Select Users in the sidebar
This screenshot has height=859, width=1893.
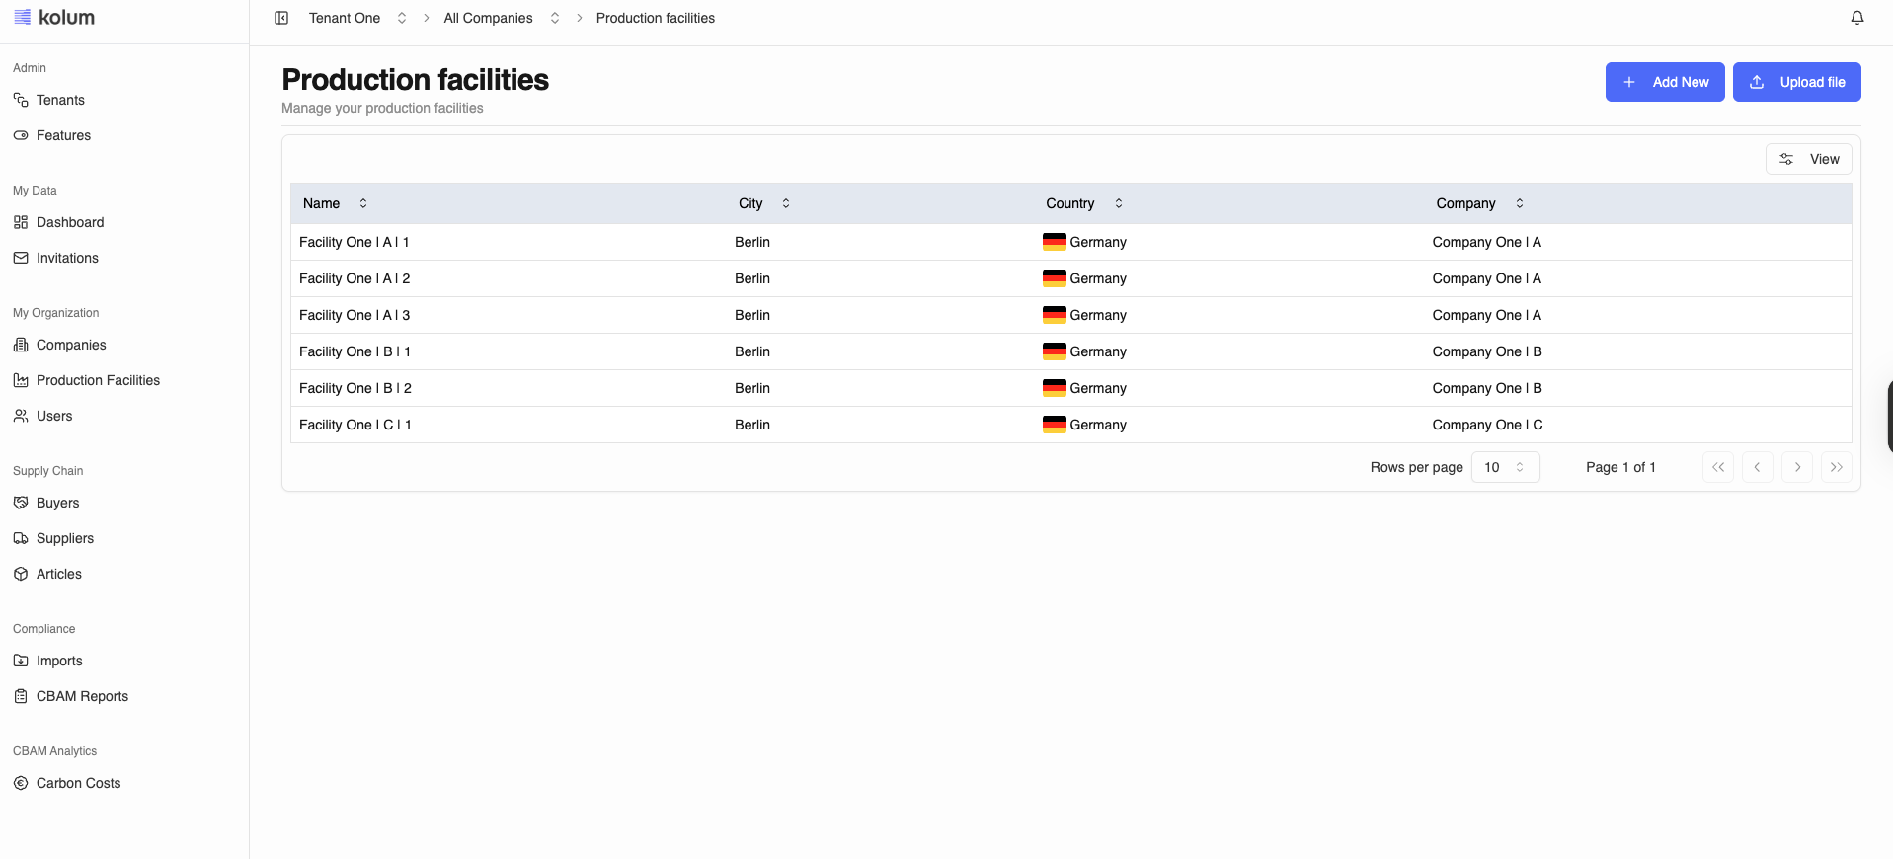click(x=54, y=416)
